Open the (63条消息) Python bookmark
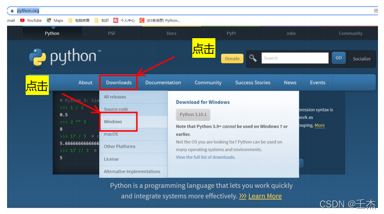Image resolution: width=384 pixels, height=214 pixels. pyautogui.click(x=160, y=20)
